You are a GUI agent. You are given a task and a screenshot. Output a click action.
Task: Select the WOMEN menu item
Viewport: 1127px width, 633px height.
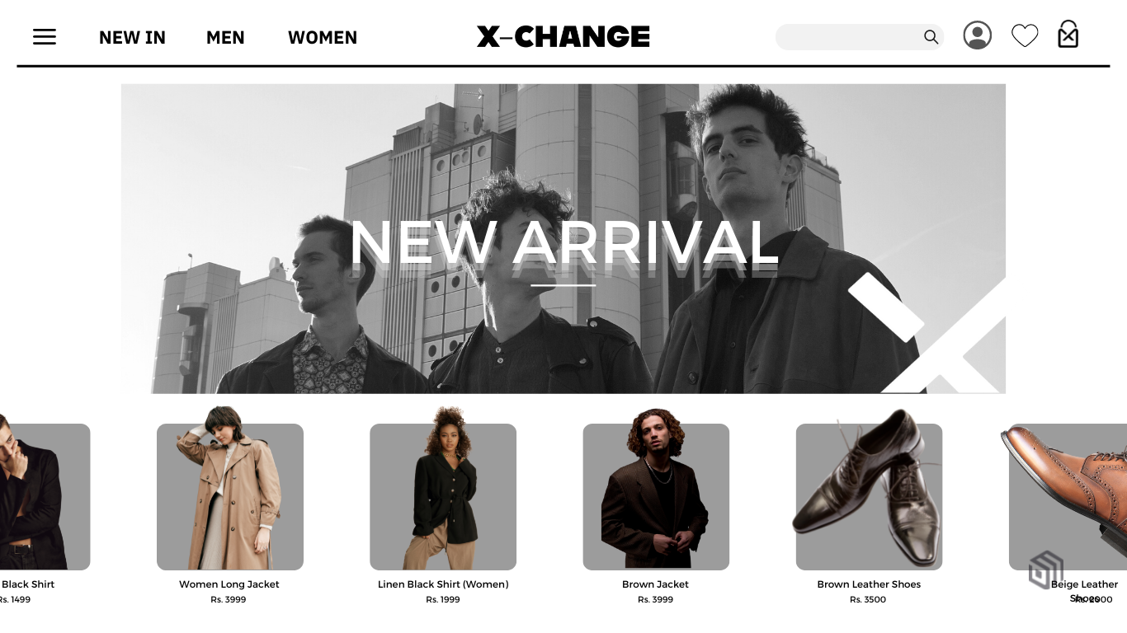point(323,37)
